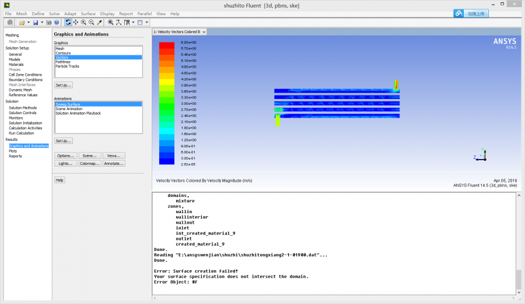The width and height of the screenshot is (525, 304).
Task: Open the Report menu
Action: pos(125,13)
